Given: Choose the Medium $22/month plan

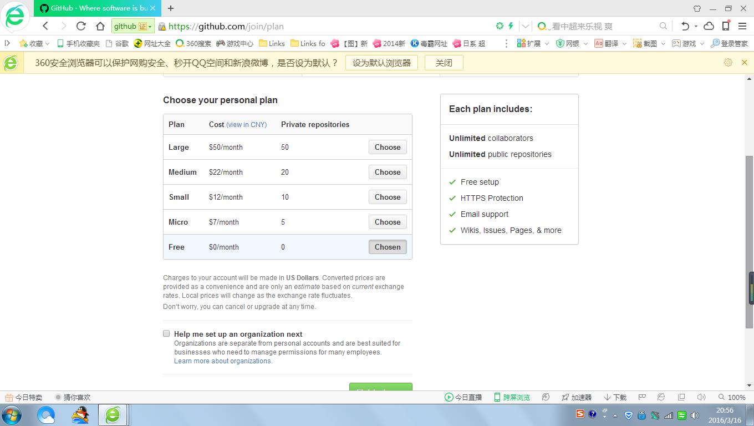Looking at the screenshot, I should pyautogui.click(x=388, y=172).
